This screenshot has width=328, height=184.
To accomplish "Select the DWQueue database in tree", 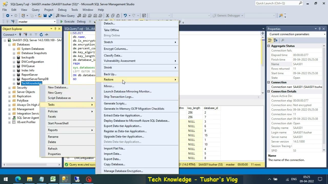I will [x=28, y=66].
